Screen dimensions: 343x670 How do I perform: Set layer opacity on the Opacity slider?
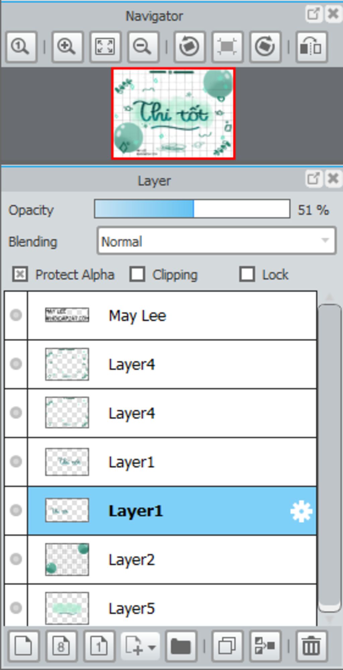point(192,209)
